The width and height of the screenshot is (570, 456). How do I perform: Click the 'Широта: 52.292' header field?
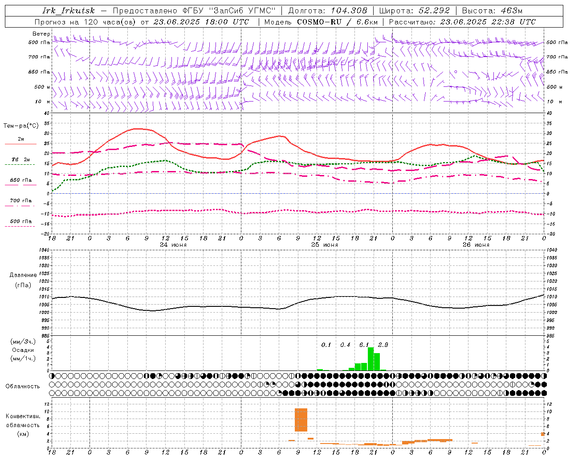(x=415, y=11)
